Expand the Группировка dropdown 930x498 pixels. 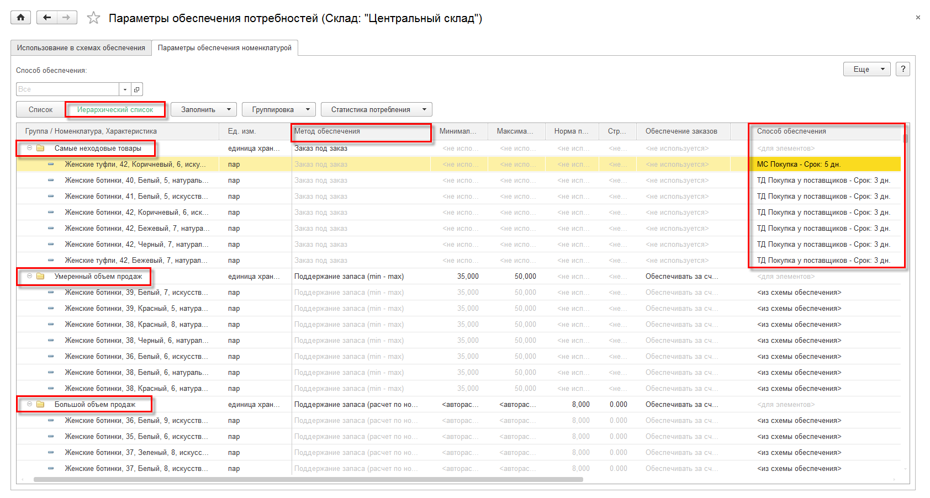coord(278,109)
